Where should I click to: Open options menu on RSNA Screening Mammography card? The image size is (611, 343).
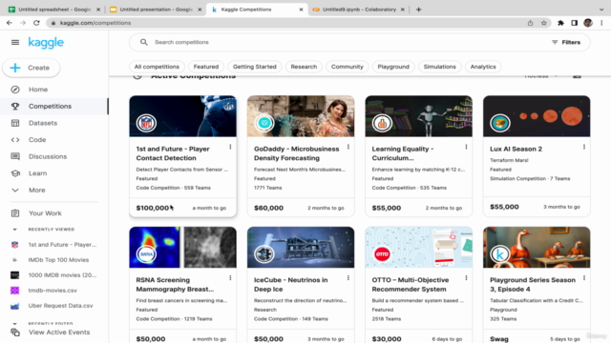230,278
